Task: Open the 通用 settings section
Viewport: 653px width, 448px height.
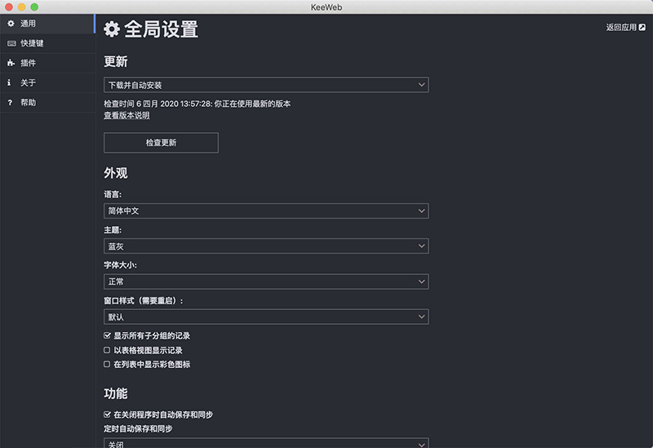Action: coord(47,24)
